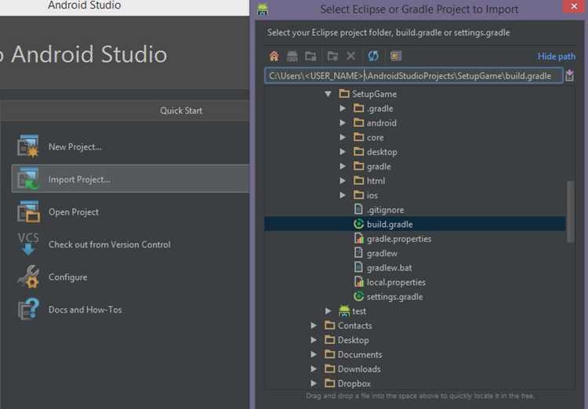The width and height of the screenshot is (588, 409).
Task: Expand the Dropbox folder
Action: 314,383
